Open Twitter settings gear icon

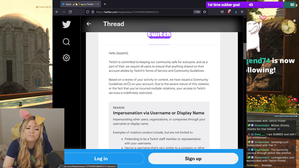tap(66, 57)
